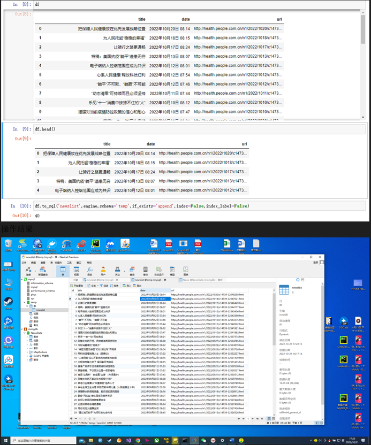Click the page number field in pager
371x445 pixels.
pyautogui.click(x=248, y=418)
